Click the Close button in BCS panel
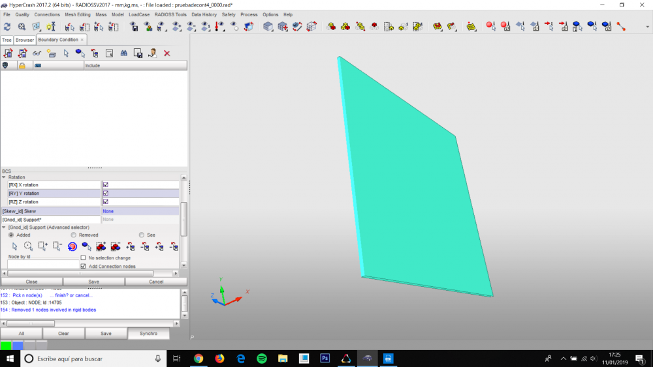Image resolution: width=653 pixels, height=367 pixels. pos(31,282)
